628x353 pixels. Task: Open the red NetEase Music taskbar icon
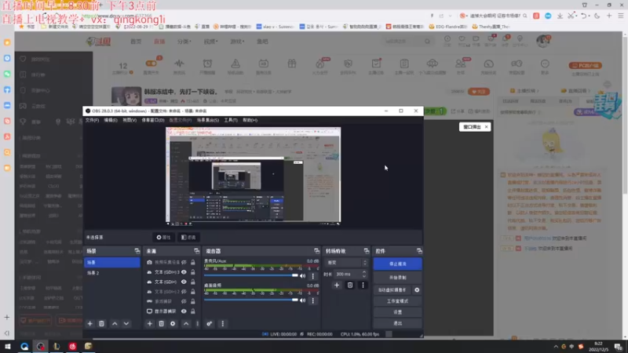click(72, 346)
